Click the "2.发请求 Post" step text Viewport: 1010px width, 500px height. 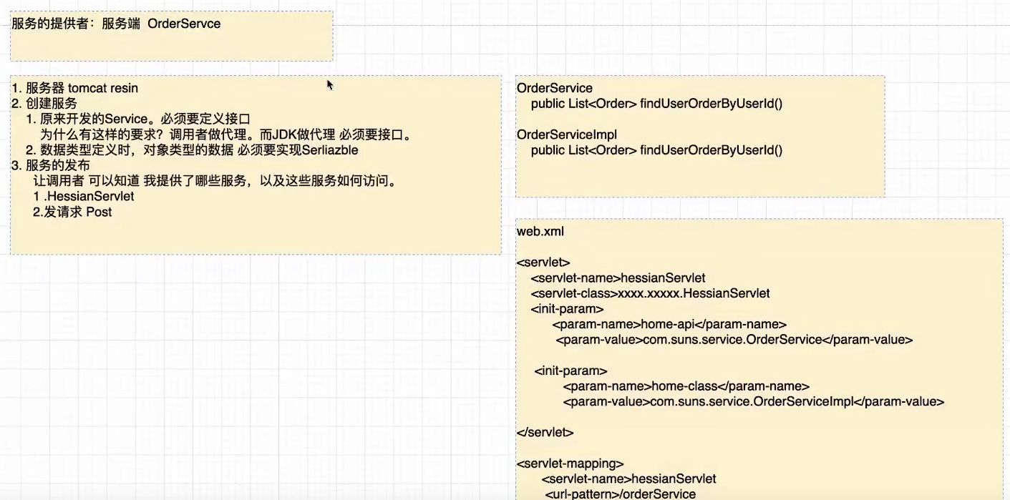click(72, 212)
